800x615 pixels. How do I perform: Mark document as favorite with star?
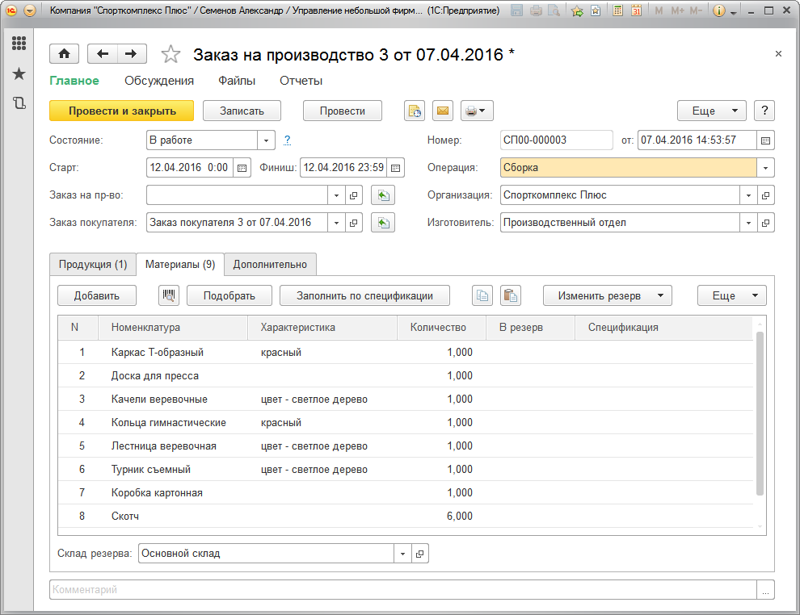click(x=171, y=54)
